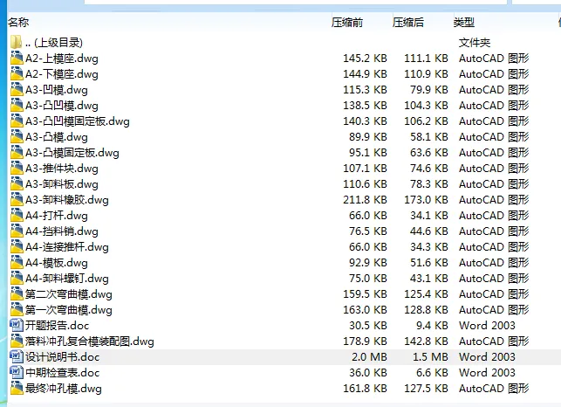Click the 中期检查表.doc Word icon

[17, 373]
